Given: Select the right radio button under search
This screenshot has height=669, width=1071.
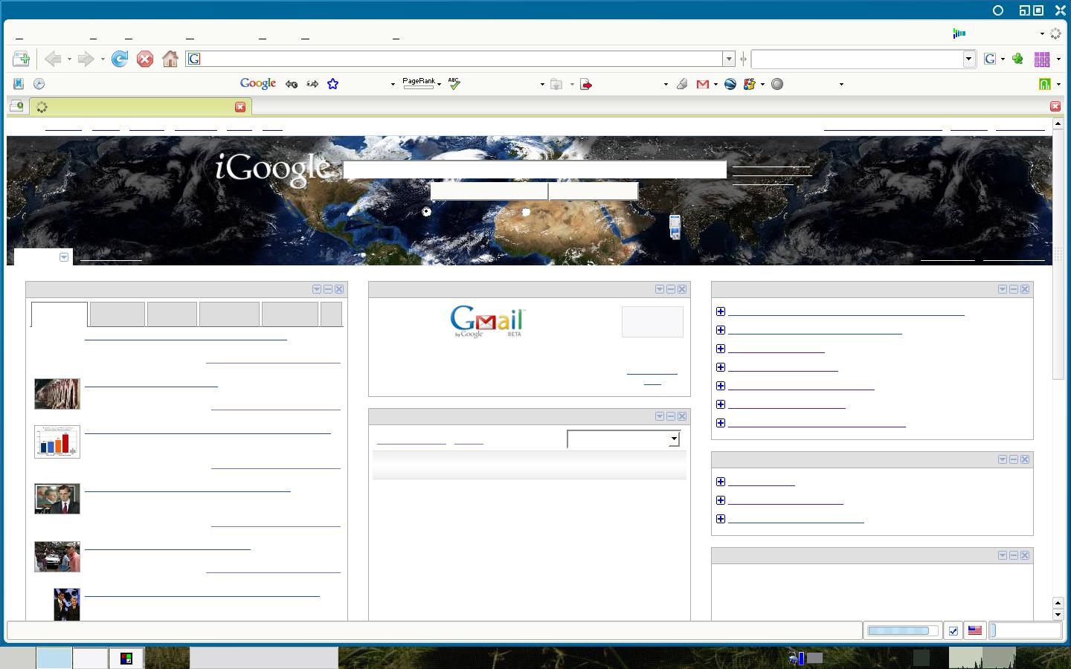Looking at the screenshot, I should pos(526,212).
